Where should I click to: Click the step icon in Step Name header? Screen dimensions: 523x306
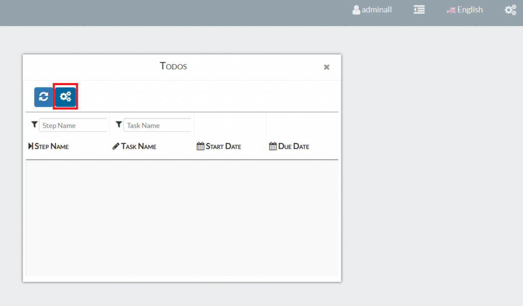click(x=31, y=146)
